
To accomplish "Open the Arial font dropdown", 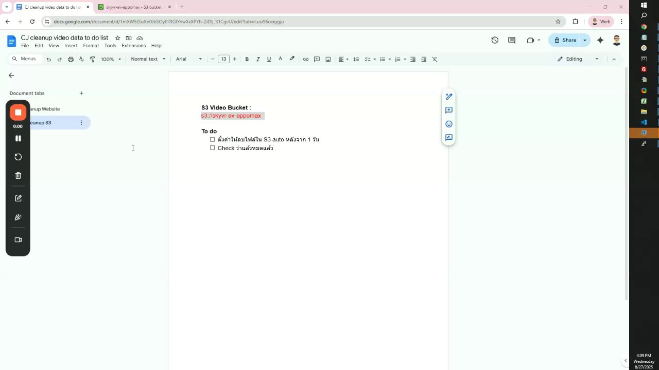I will coord(189,59).
